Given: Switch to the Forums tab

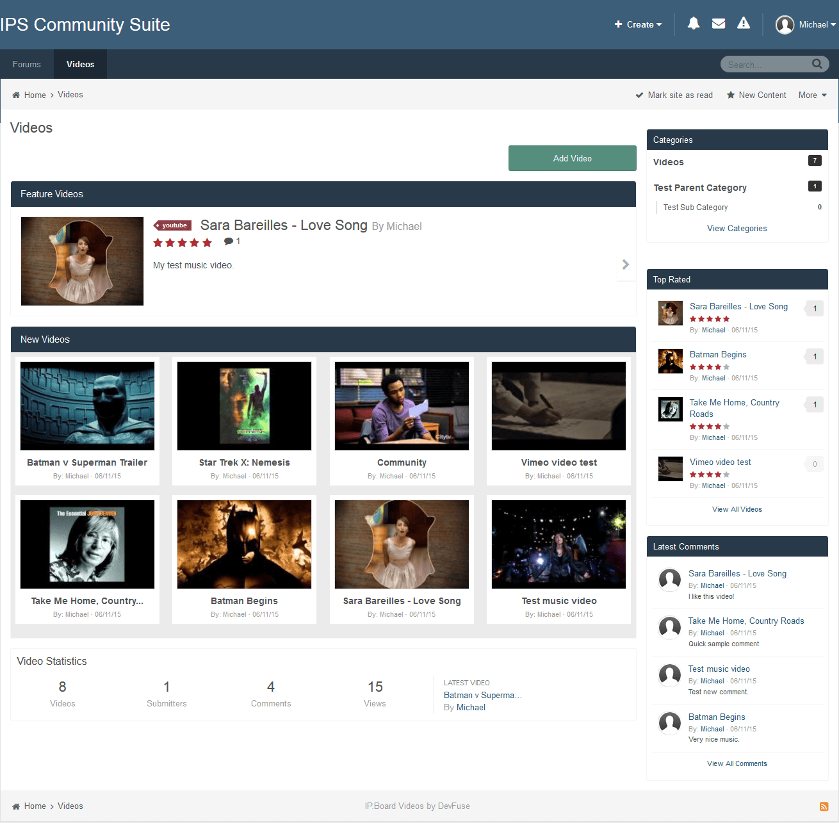Looking at the screenshot, I should (27, 65).
